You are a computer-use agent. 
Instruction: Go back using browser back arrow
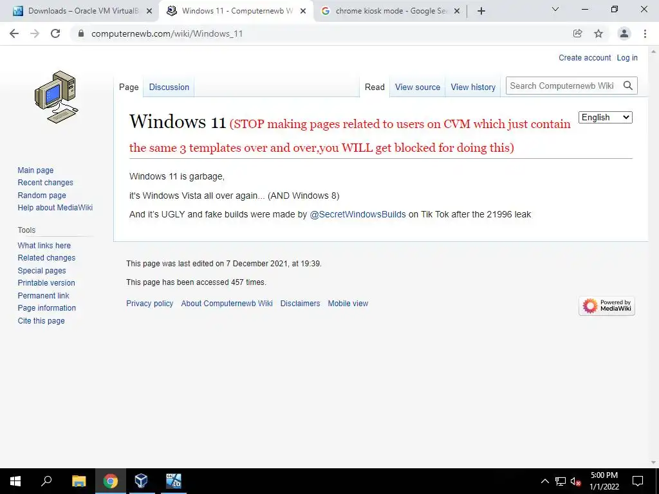pyautogui.click(x=14, y=33)
